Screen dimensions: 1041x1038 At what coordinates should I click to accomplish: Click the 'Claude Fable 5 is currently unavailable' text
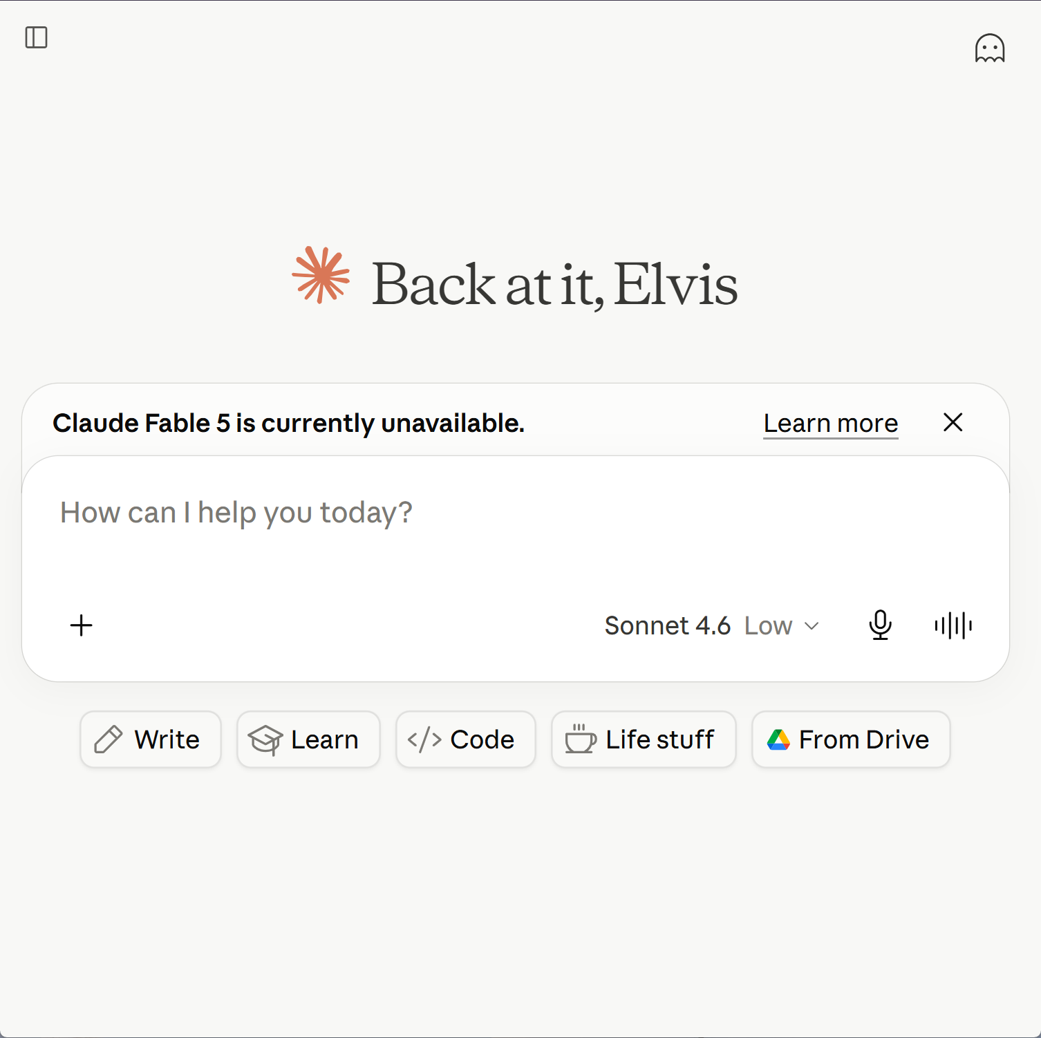click(288, 423)
